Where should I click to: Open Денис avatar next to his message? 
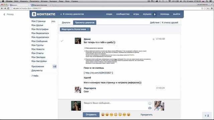coord(78,41)
